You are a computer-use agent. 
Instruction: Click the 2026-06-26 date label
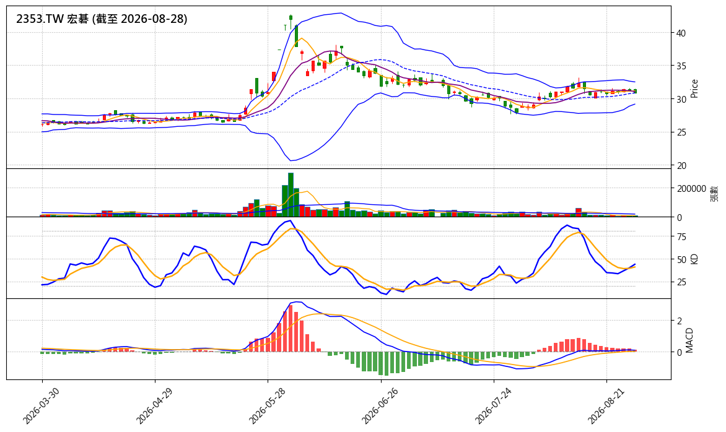tap(380, 405)
